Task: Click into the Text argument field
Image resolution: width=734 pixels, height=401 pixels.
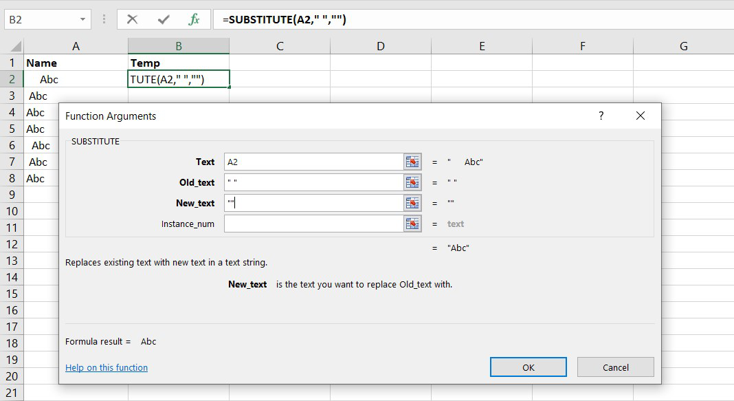Action: pyautogui.click(x=313, y=162)
